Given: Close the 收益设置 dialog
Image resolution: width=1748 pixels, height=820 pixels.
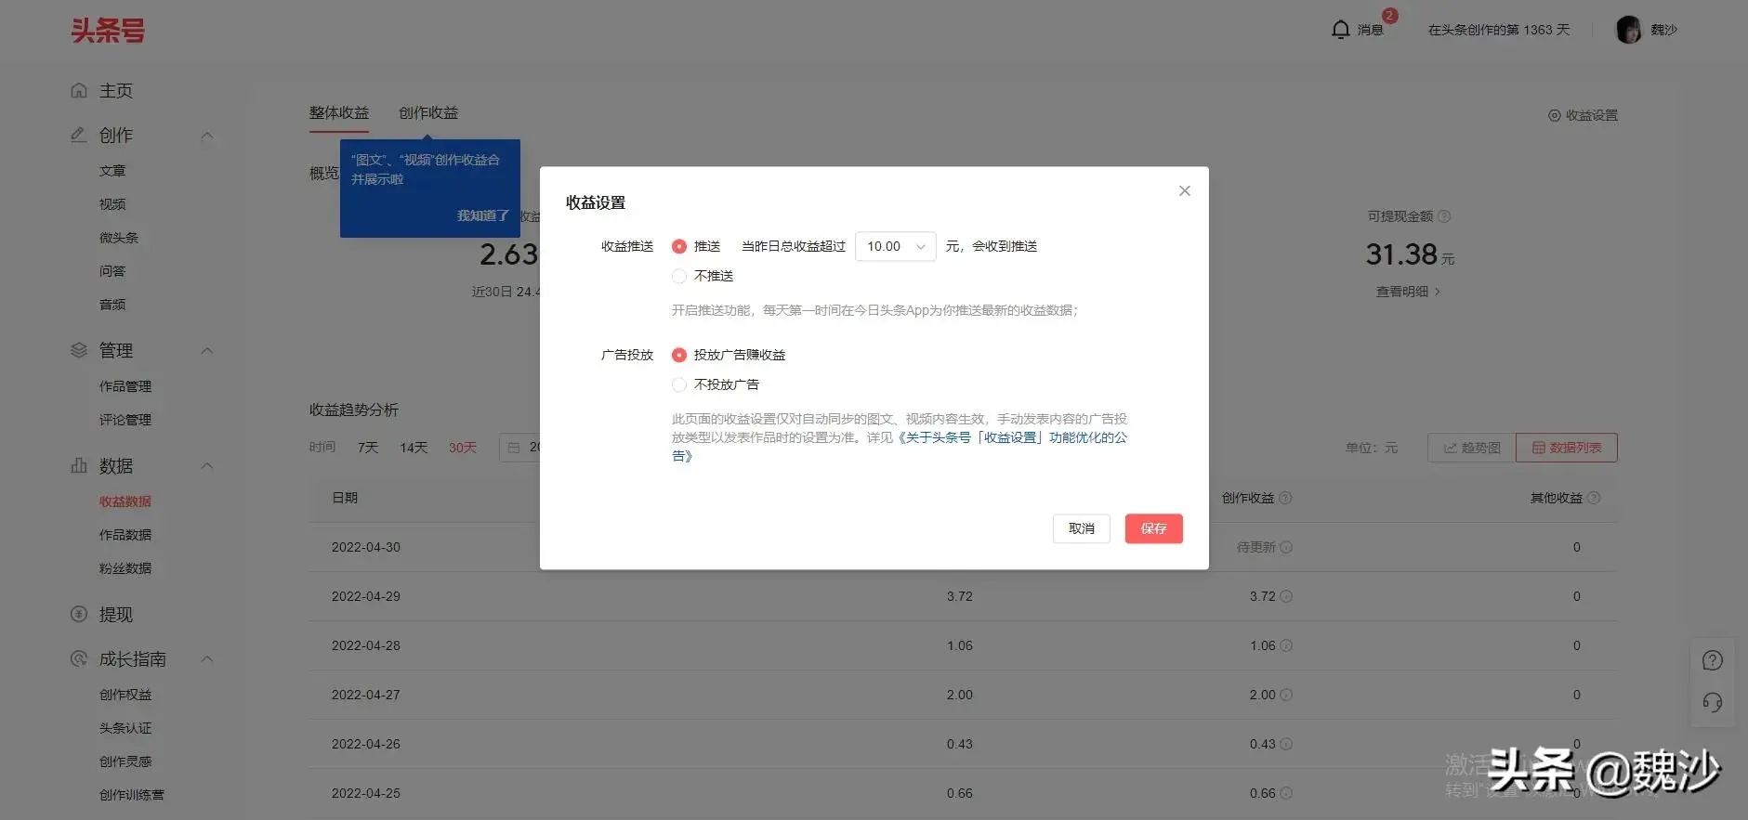Looking at the screenshot, I should [1184, 191].
